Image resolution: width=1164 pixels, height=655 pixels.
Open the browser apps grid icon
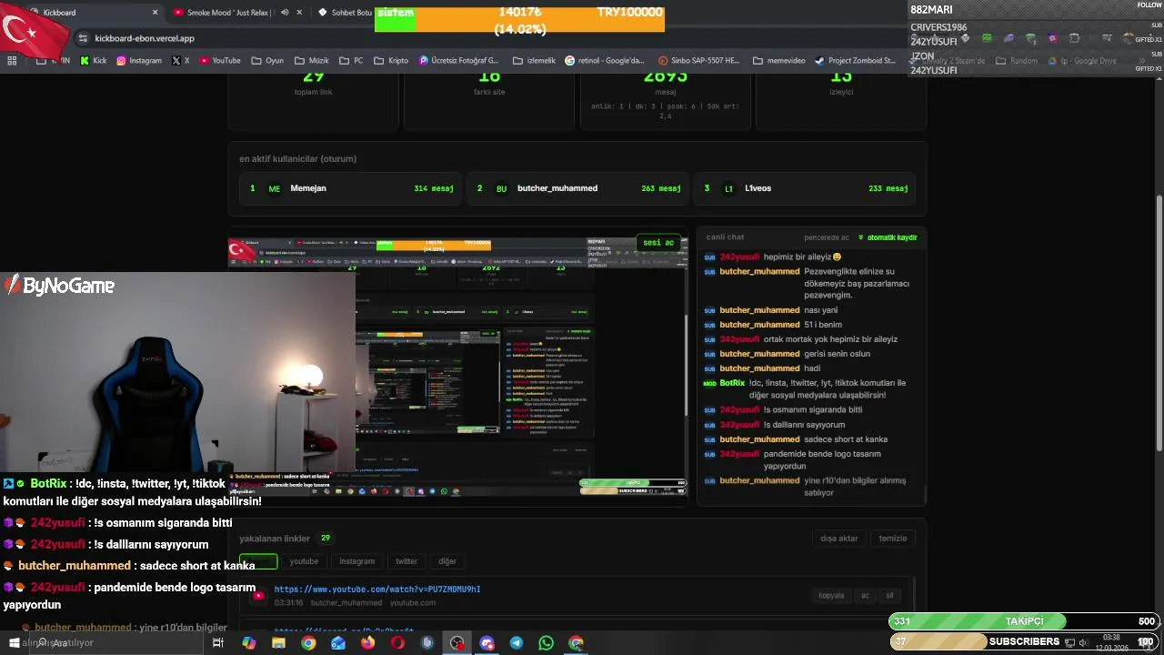(12, 61)
